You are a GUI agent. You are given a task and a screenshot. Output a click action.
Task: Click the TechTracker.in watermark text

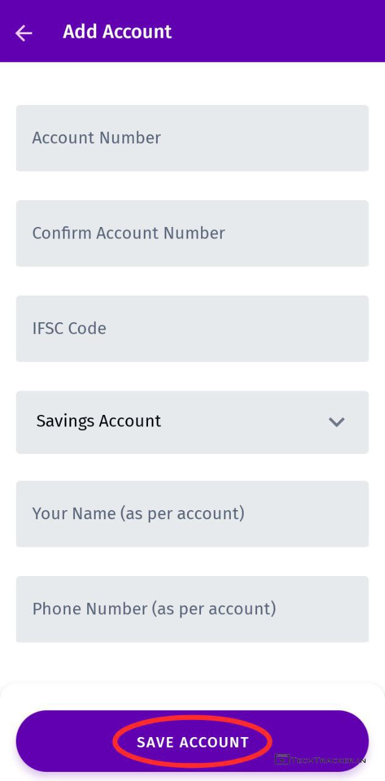click(328, 760)
